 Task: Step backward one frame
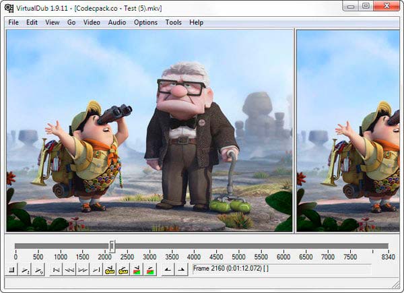click(x=69, y=270)
